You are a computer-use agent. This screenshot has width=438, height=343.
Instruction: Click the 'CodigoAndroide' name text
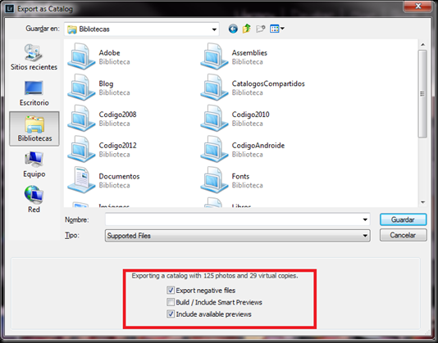258,146
